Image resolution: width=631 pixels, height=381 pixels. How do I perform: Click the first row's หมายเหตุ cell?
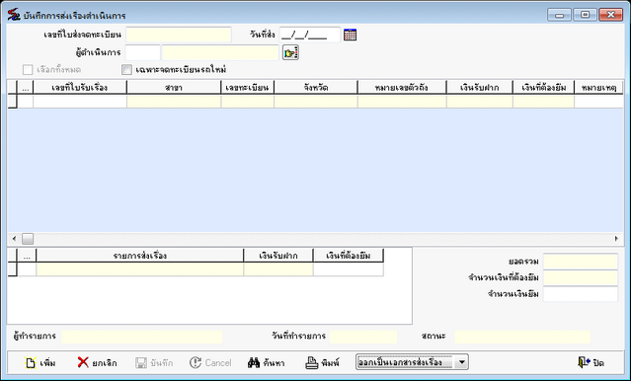pyautogui.click(x=598, y=102)
